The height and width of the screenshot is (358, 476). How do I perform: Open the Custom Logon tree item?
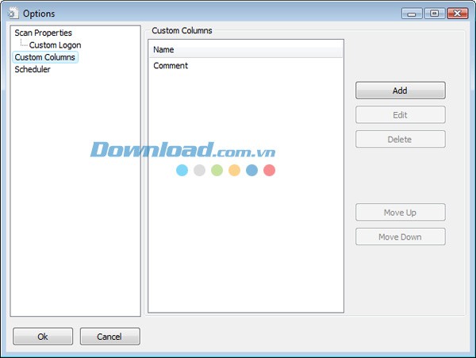click(55, 45)
